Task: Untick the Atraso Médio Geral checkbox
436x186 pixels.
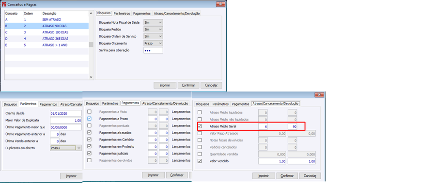Action: [200, 126]
